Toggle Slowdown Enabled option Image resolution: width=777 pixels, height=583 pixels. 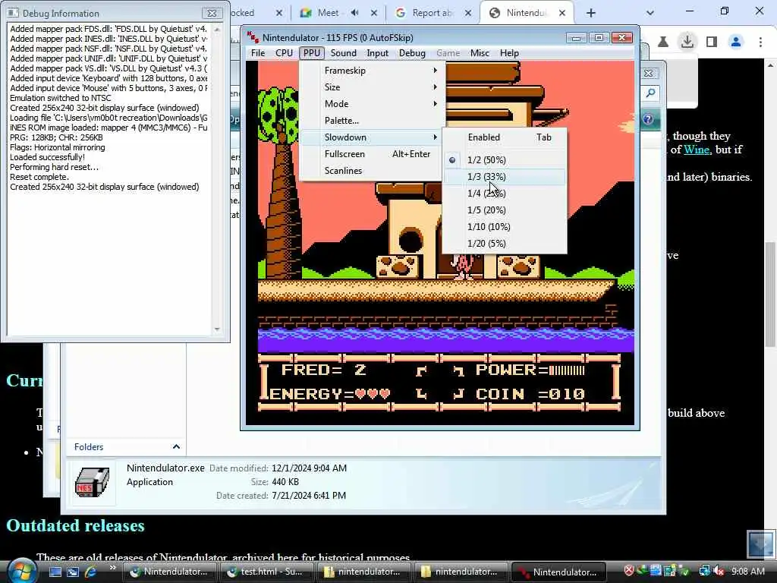click(x=505, y=137)
